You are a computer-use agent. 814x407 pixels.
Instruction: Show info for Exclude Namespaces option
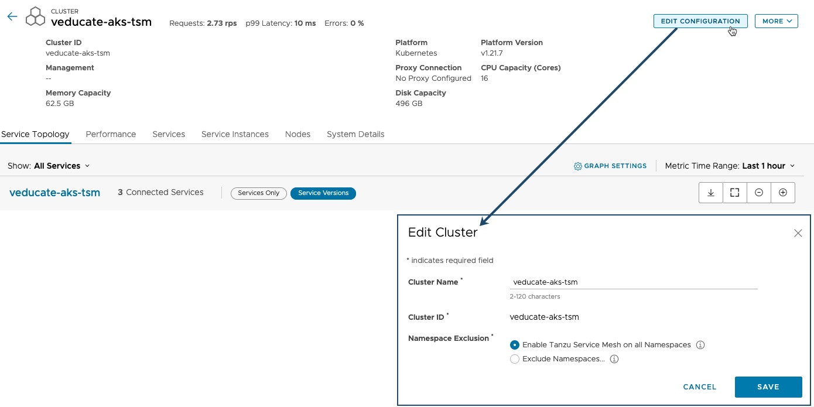tap(614, 359)
